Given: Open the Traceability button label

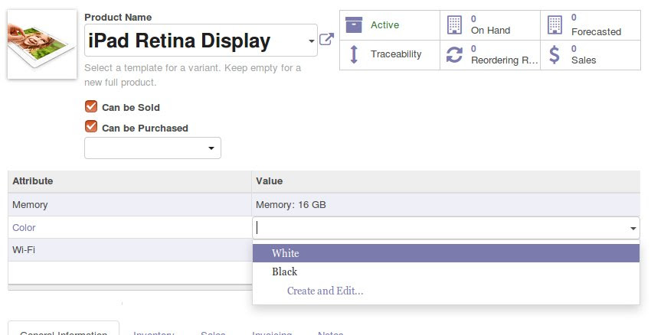Looking at the screenshot, I should click(396, 54).
